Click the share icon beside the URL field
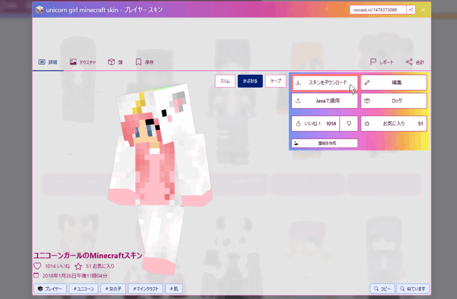457x299 pixels. pyautogui.click(x=411, y=10)
